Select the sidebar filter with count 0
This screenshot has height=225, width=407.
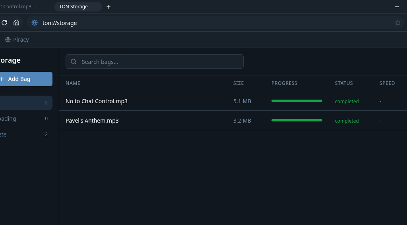pos(24,119)
